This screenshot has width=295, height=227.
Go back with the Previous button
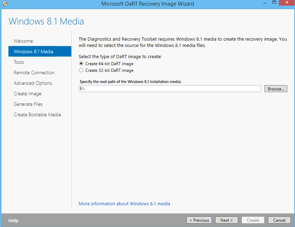coord(199,220)
